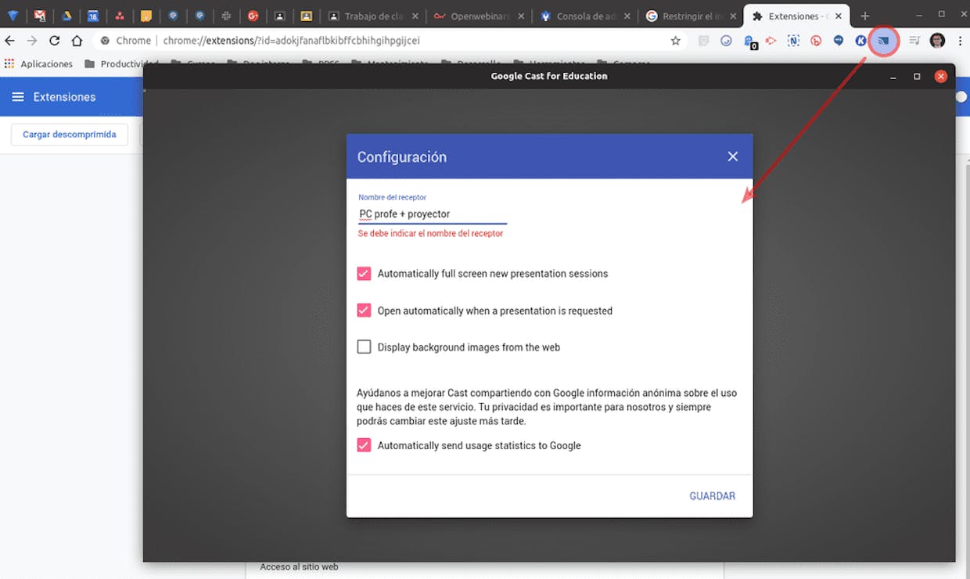Open the Slack pinned tab
Image resolution: width=970 pixels, height=579 pixels.
[226, 16]
